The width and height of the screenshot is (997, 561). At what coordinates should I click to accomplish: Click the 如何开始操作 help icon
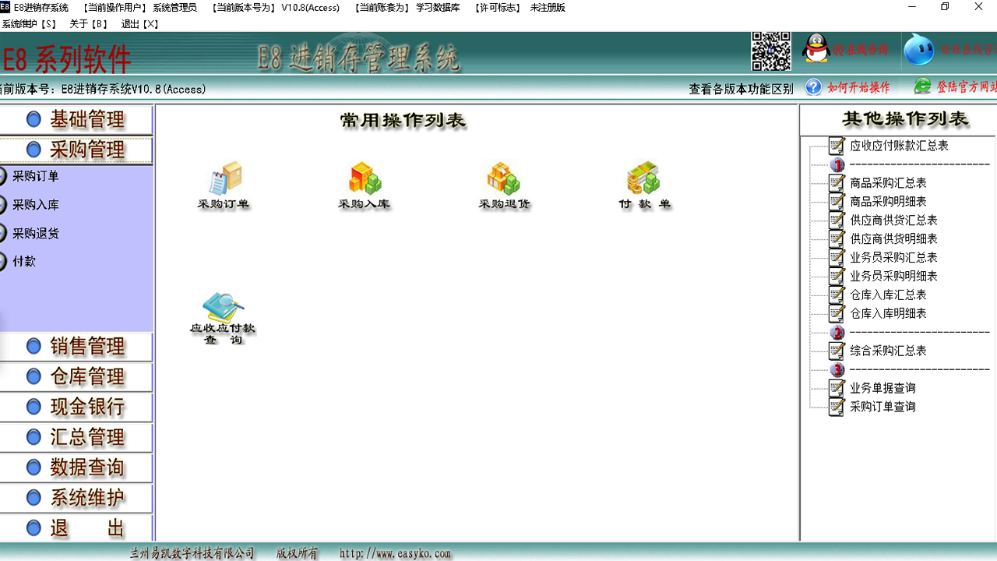point(813,88)
